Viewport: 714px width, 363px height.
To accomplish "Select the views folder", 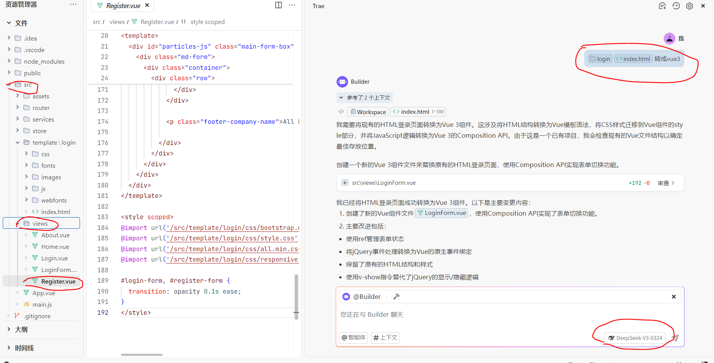I will [41, 223].
